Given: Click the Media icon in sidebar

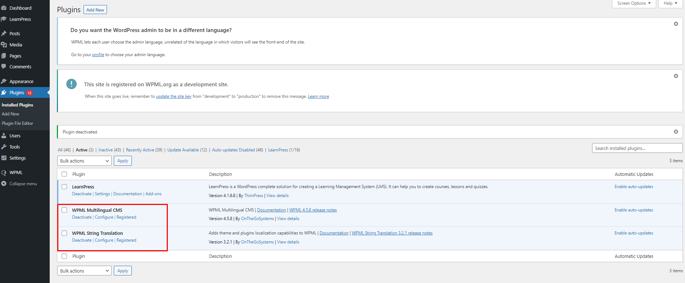Looking at the screenshot, I should tap(4, 45).
